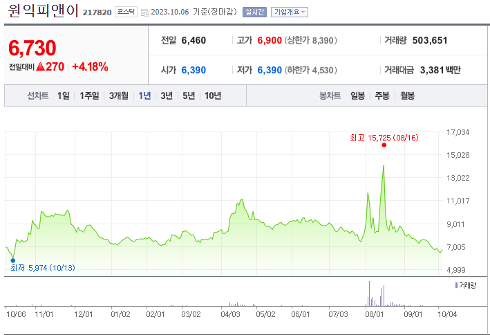Click the 거래대금 value 3,381 백만
Image resolution: width=490 pixels, height=335 pixels.
coord(440,70)
